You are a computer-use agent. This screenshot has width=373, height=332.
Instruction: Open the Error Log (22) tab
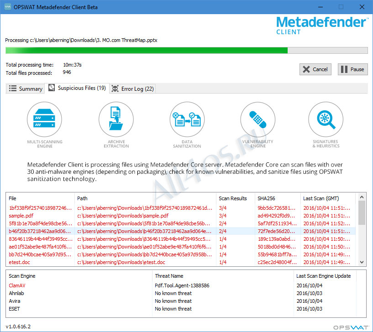coord(133,88)
